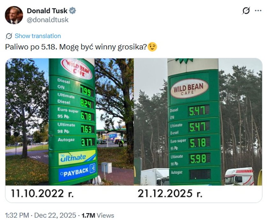Open the three-dot more options menu
268x224 pixels.
pos(258,11)
